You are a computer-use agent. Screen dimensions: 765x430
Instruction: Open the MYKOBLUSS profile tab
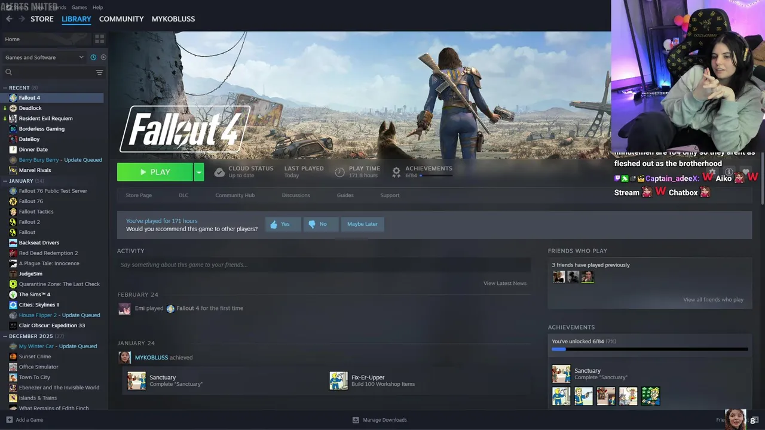click(173, 19)
